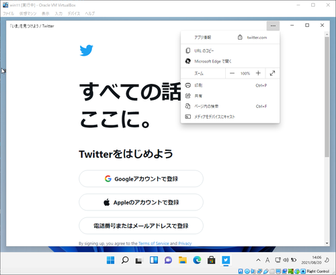
Task: Open Microsoft Store from taskbar
Action: pos(211,260)
